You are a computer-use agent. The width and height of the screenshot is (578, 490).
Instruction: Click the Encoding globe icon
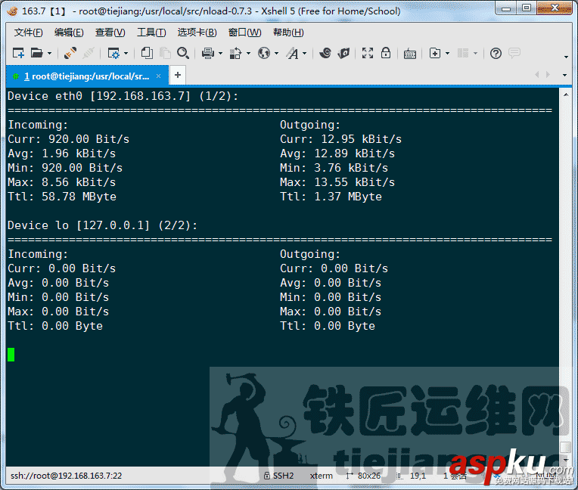pos(264,53)
